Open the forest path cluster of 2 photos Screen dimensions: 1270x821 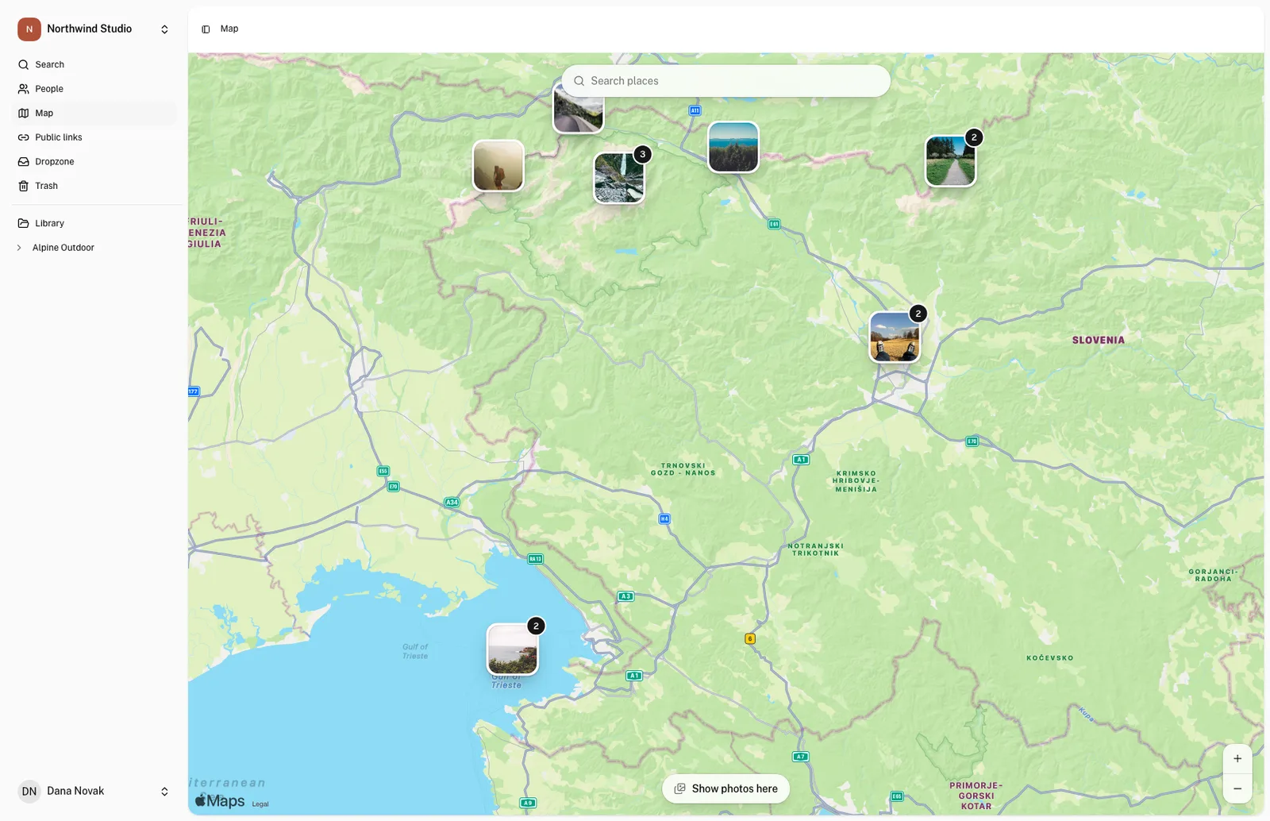click(951, 161)
